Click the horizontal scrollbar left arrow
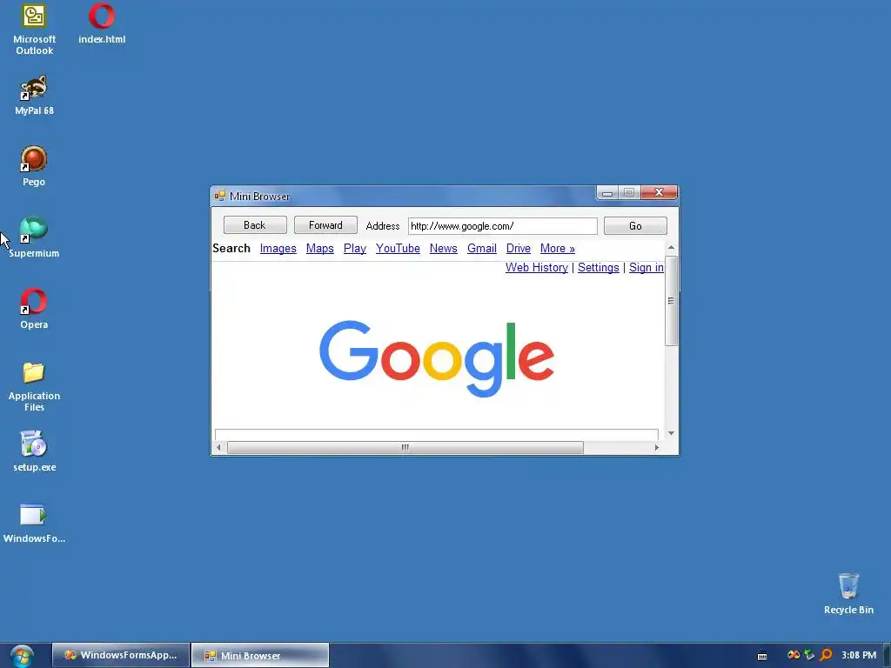The image size is (891, 668). (x=218, y=448)
